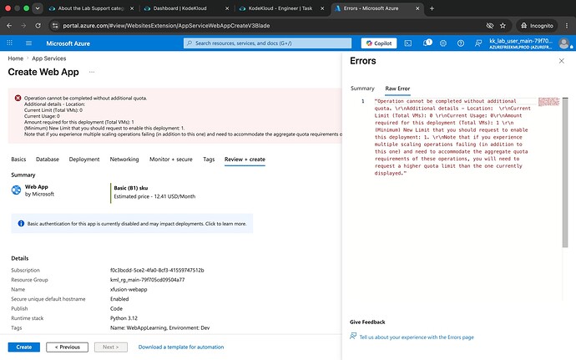Bookmark this page with star icon
576x360 pixels.
[x=503, y=25]
